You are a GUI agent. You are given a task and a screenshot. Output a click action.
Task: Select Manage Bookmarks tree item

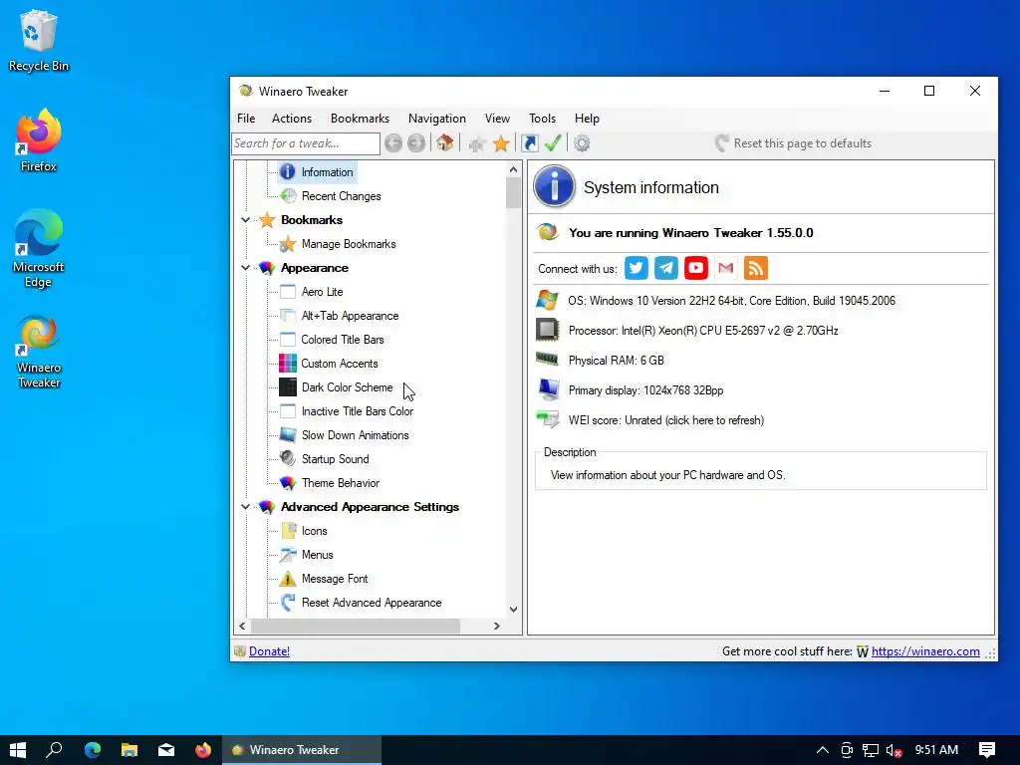[349, 244]
